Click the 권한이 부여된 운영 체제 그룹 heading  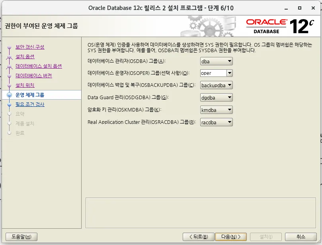point(41,26)
